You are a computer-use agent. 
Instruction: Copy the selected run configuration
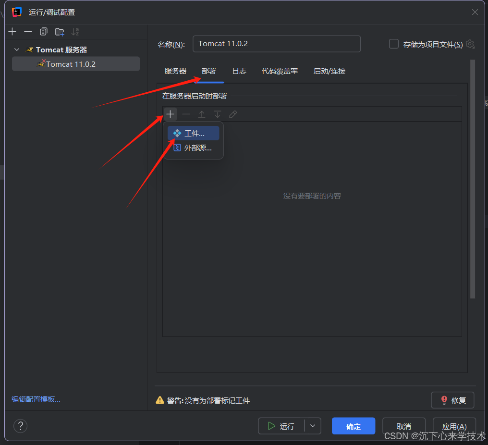44,31
